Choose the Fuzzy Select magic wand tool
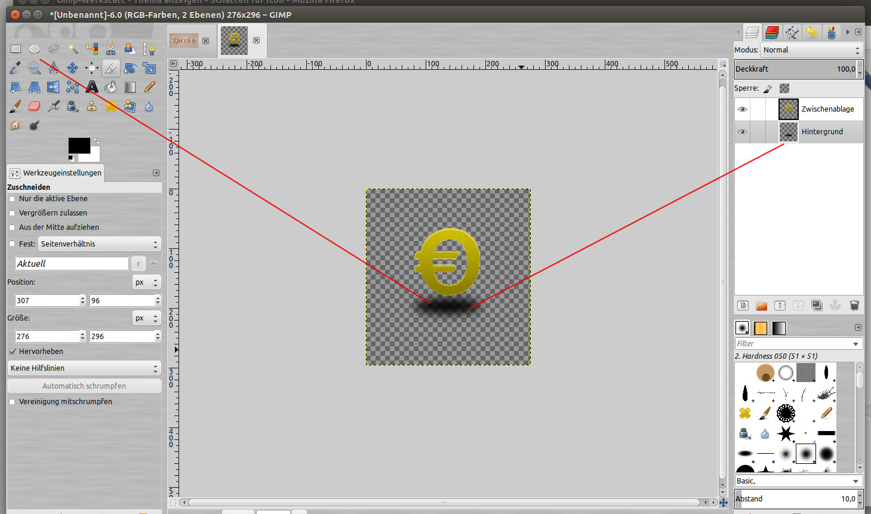Screen dimensions: 871x514 73,49
